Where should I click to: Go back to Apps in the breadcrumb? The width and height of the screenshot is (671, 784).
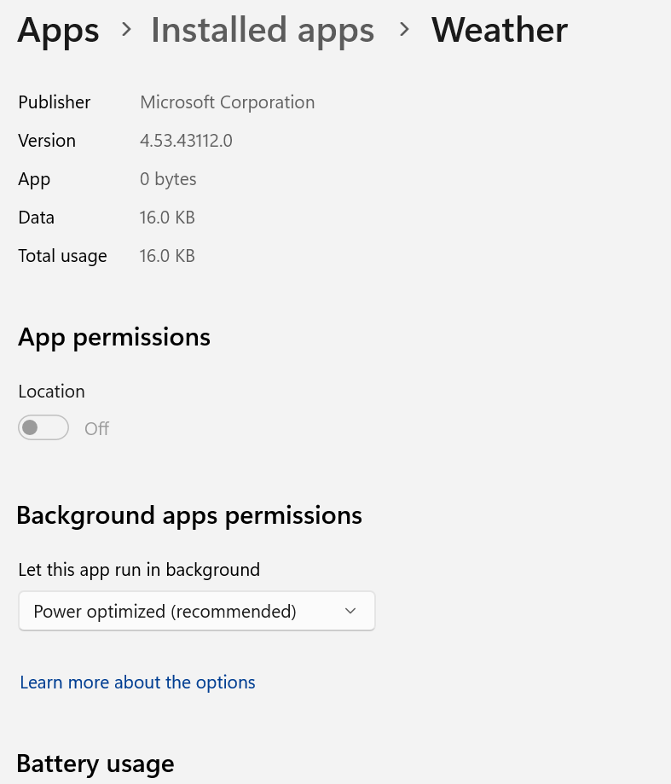(x=58, y=31)
